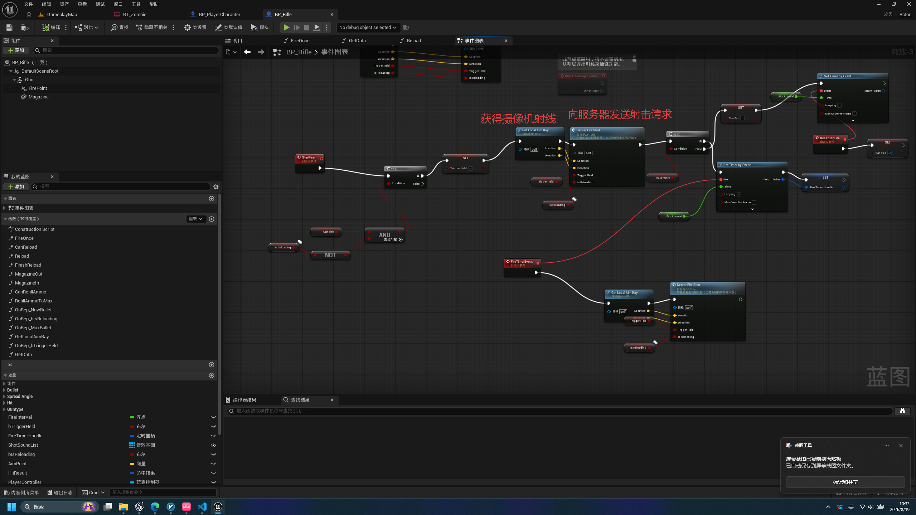Screen dimensions: 916x515
Task: Toggle Looping checkbox on lower Set Timer node
Action: coord(739,194)
